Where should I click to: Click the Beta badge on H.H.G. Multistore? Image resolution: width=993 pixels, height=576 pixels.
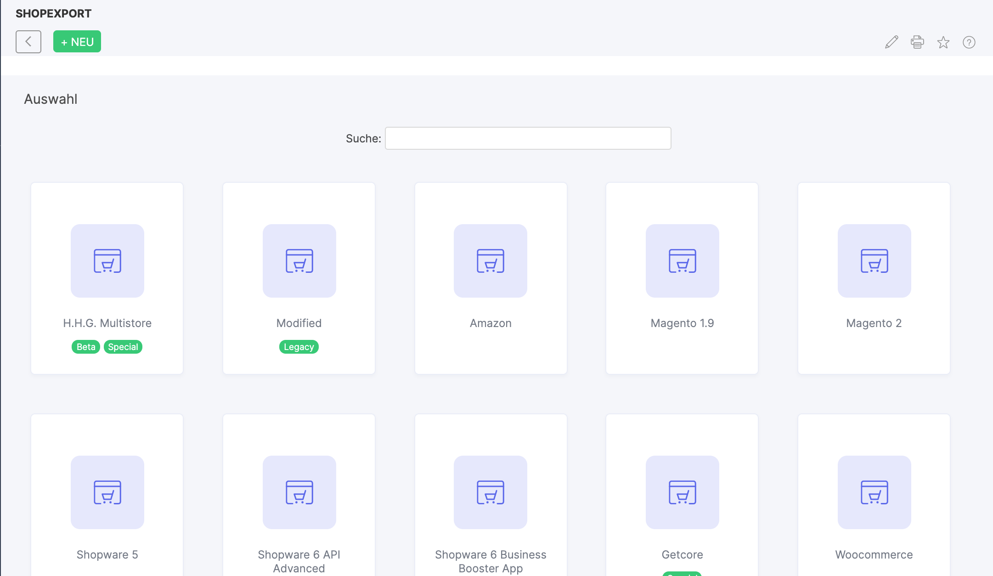[85, 347]
